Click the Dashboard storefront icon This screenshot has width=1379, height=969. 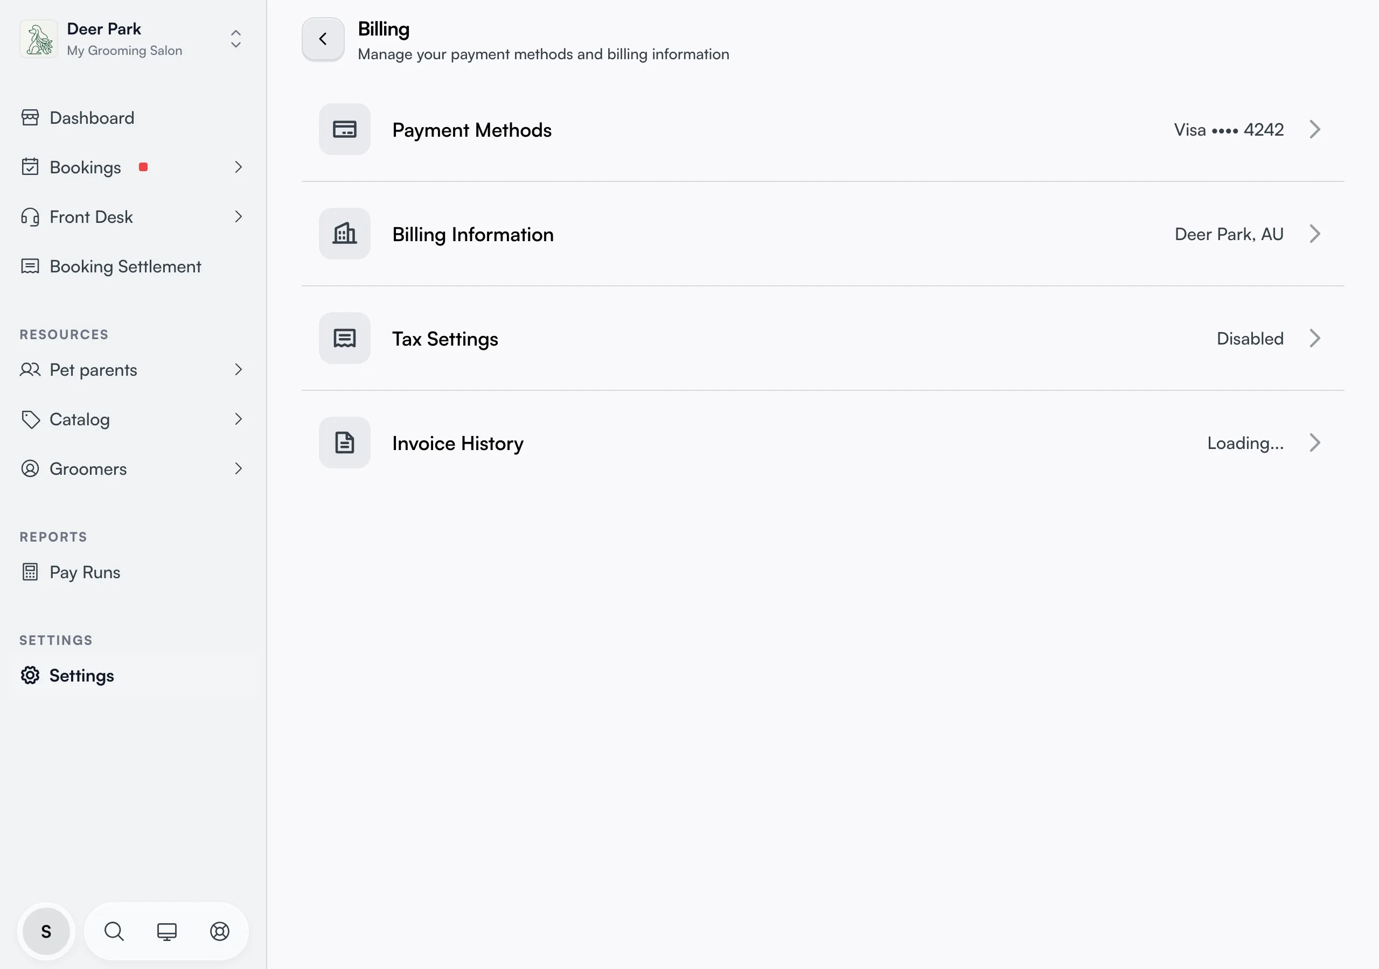(30, 118)
